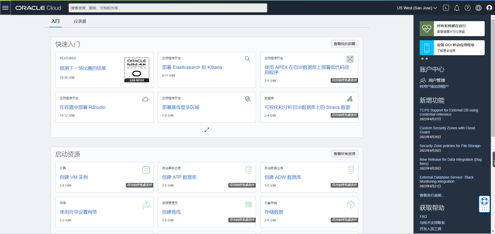Open 了解更多信息 for OCI mobile app

pos(446,51)
